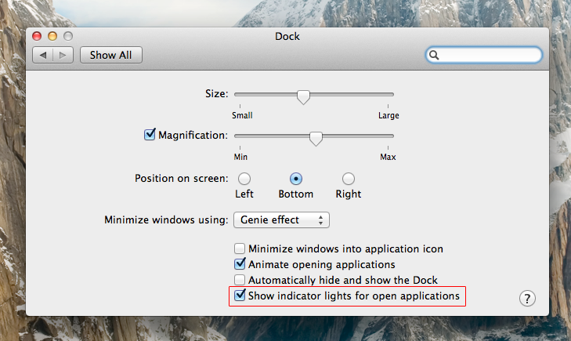Select Left dock position
This screenshot has width=571, height=341.
pyautogui.click(x=244, y=179)
